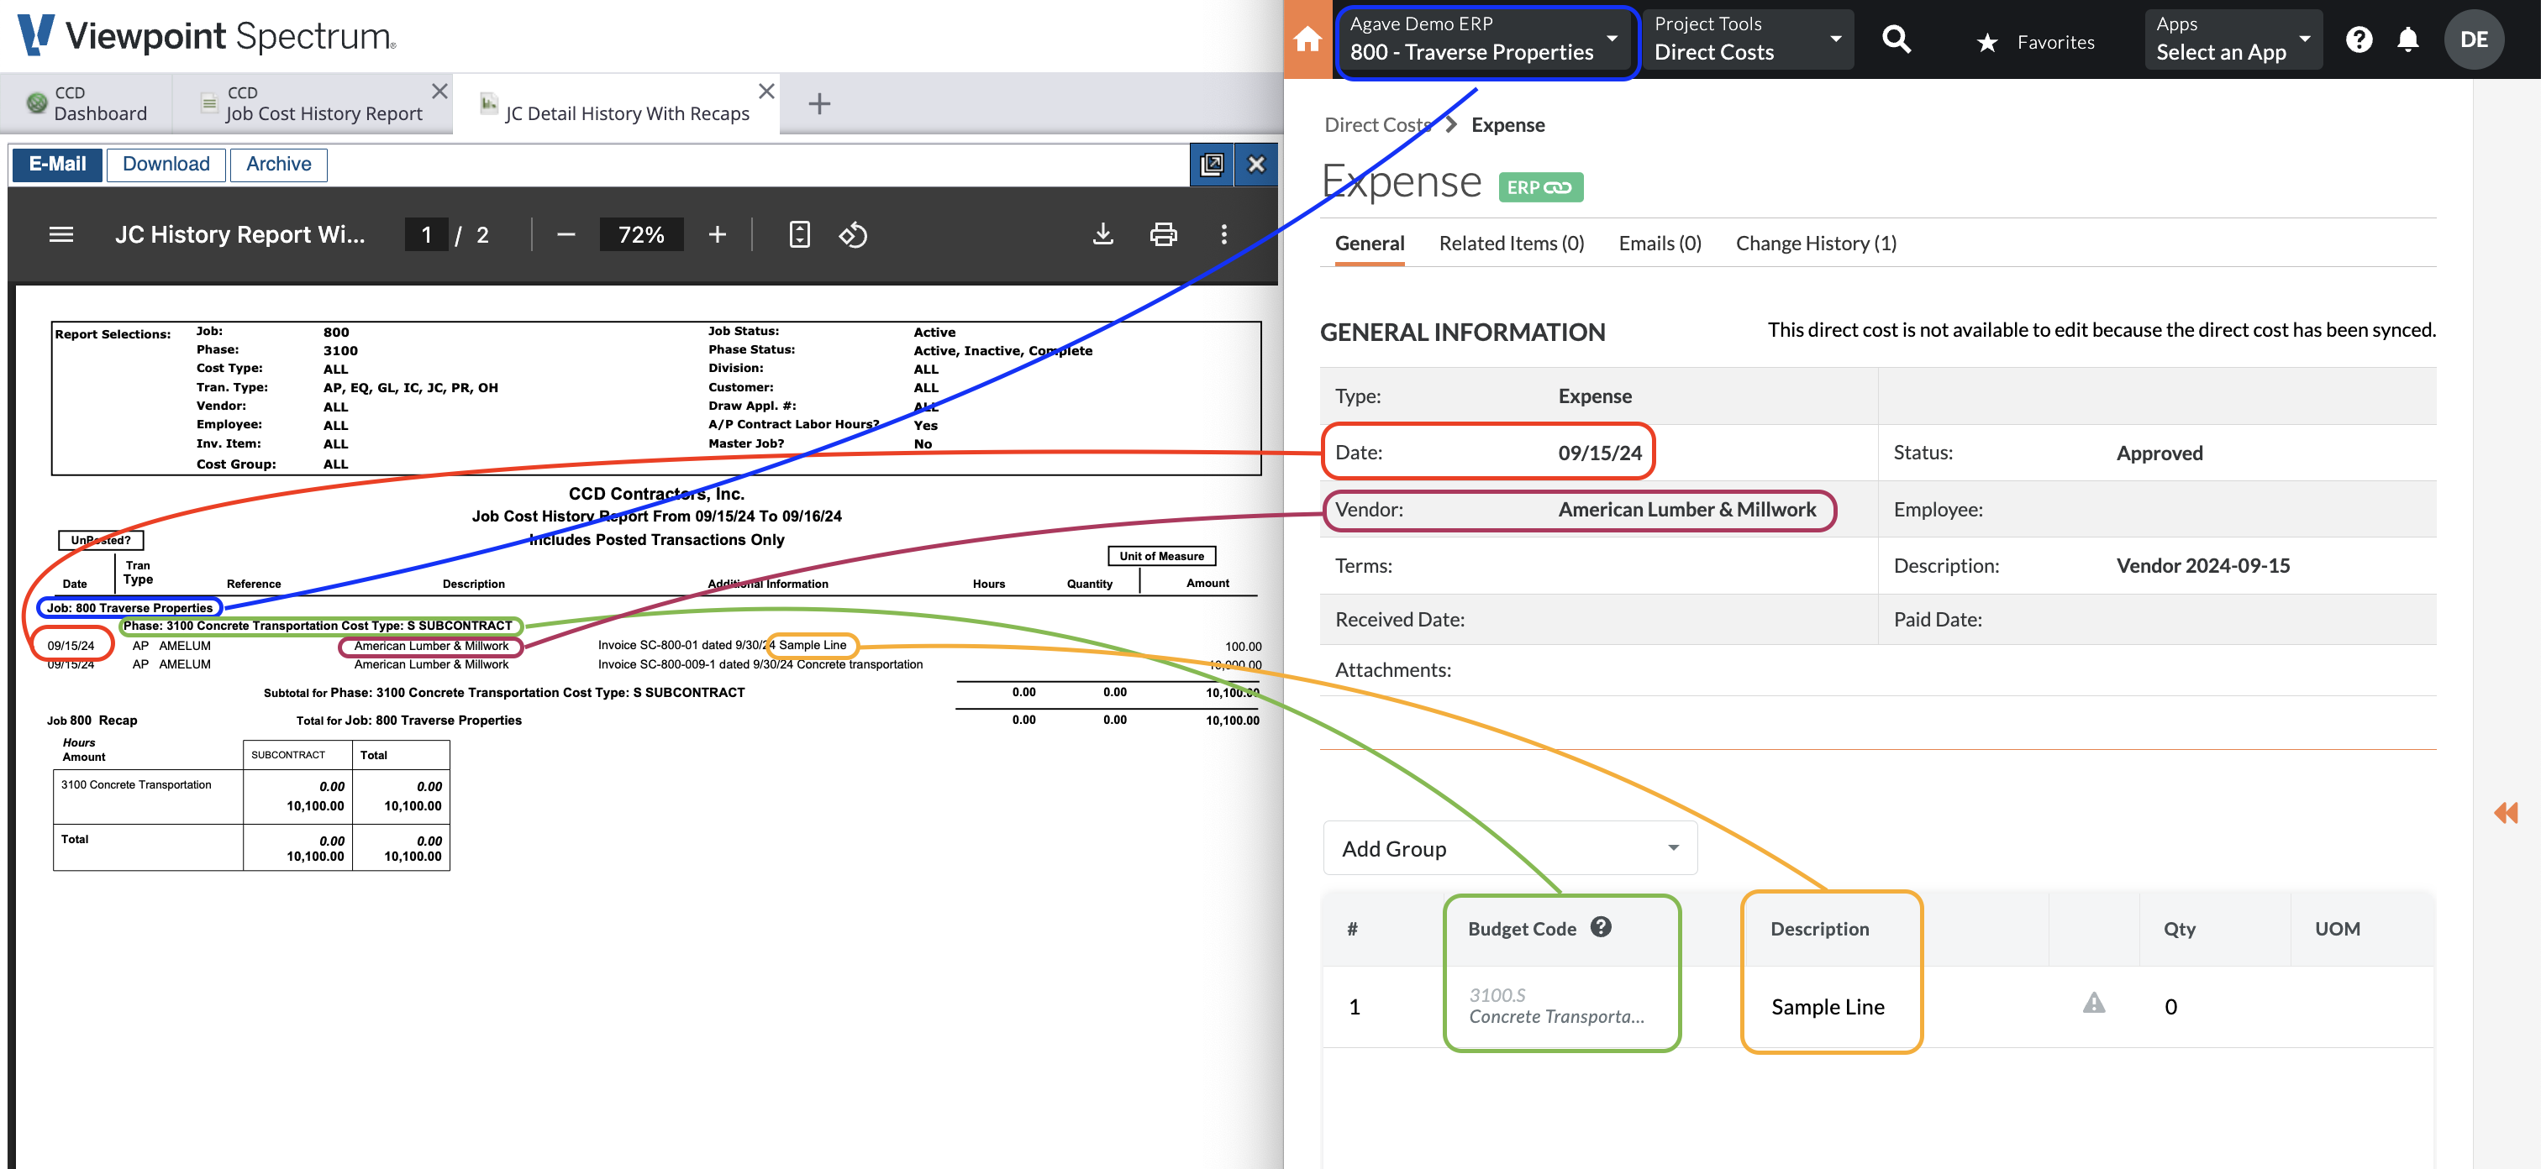The height and width of the screenshot is (1169, 2541).
Task: Select the General tab
Action: point(1369,244)
